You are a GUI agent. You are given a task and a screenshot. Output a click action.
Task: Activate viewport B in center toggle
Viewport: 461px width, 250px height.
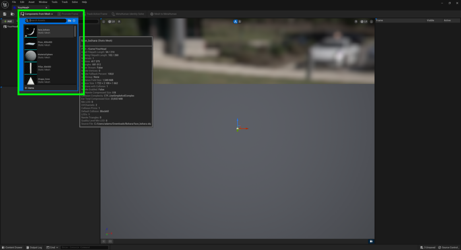click(240, 21)
